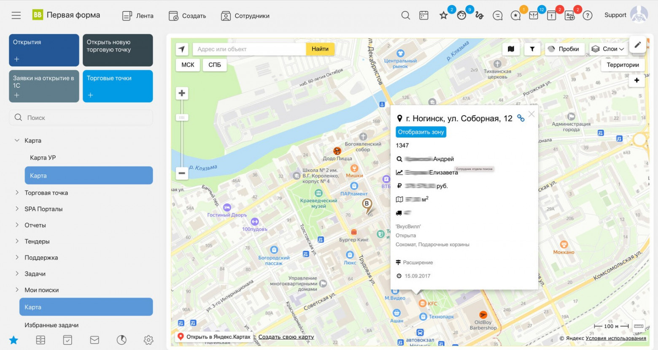Collapse the Карта tree section
This screenshot has height=350, width=658.
[x=16, y=140]
